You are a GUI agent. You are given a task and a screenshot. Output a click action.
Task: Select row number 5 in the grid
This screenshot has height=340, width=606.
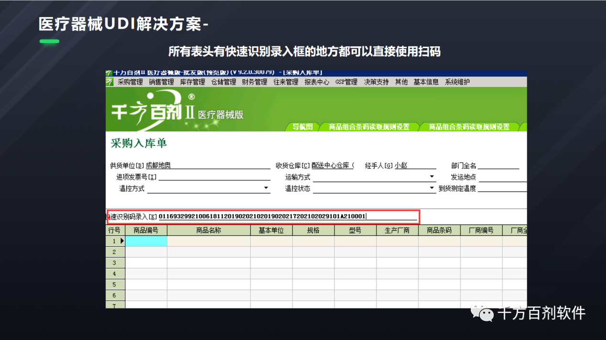pyautogui.click(x=115, y=285)
